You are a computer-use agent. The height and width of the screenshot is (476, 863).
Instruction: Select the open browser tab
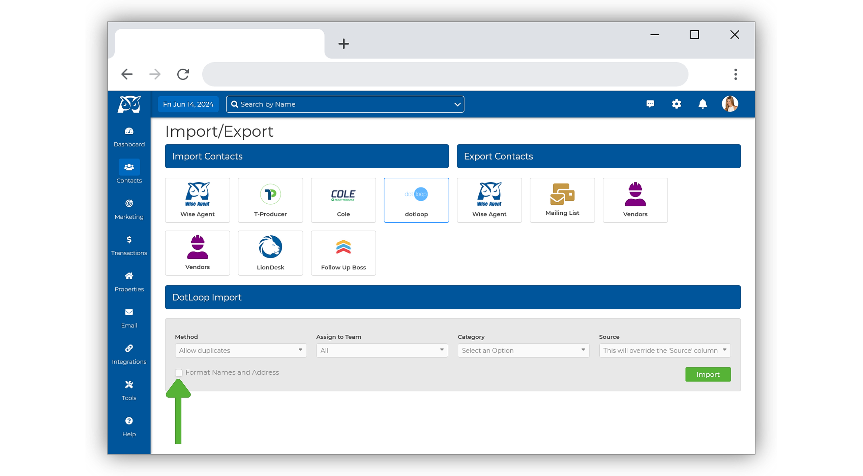coord(219,43)
